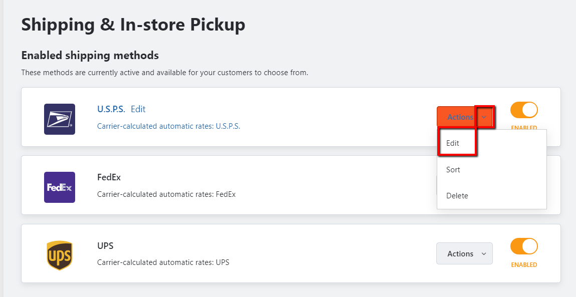This screenshot has height=297, width=576.
Task: Click the ENABLED label under UPS toggle
Action: (524, 265)
